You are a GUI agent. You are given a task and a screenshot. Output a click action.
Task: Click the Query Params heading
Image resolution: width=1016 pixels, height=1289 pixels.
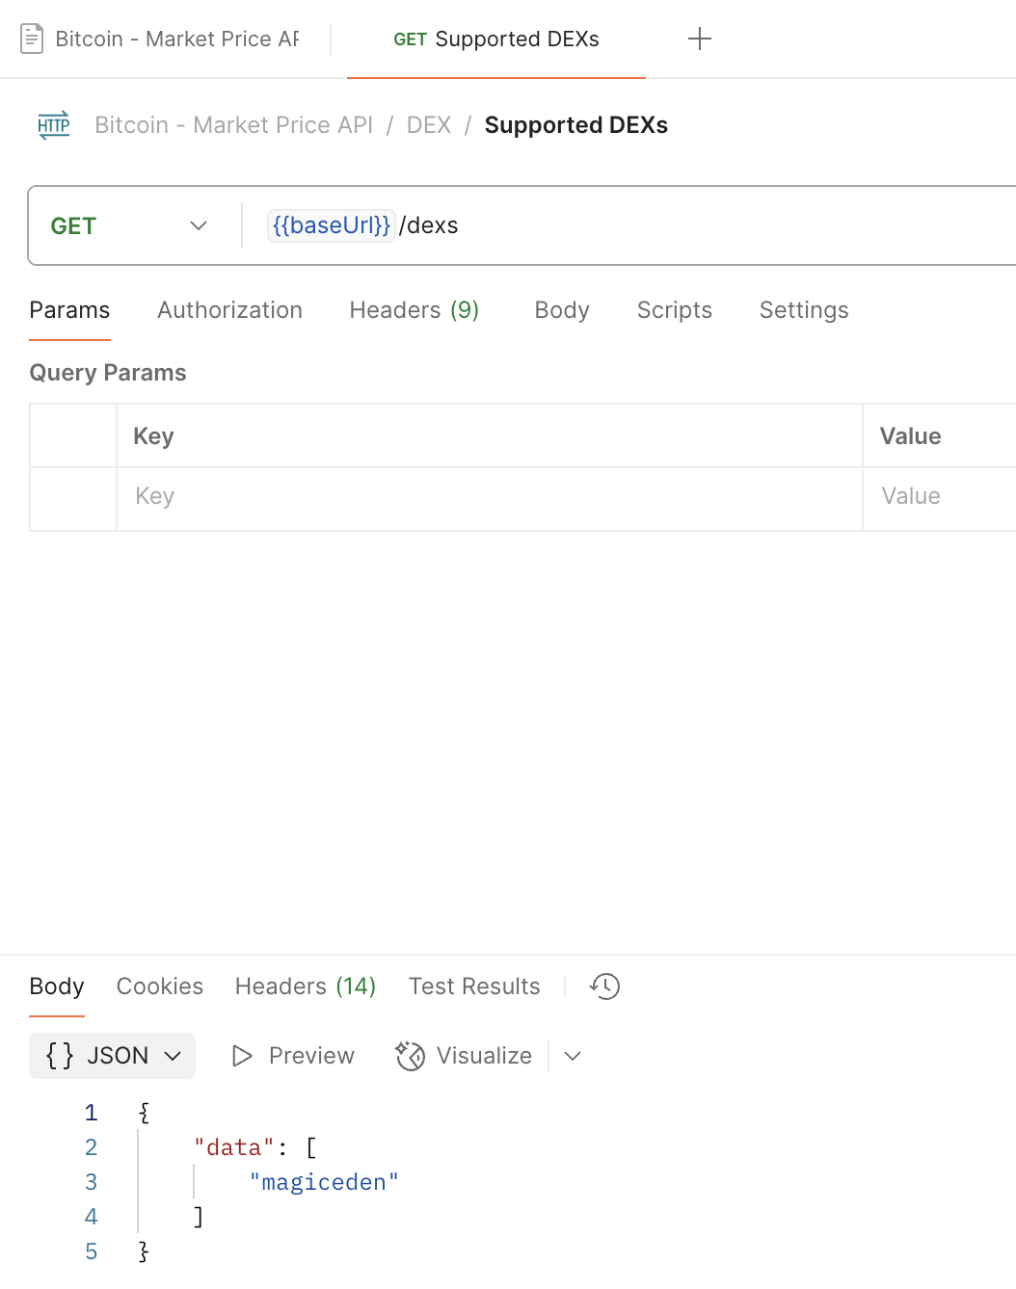(108, 373)
